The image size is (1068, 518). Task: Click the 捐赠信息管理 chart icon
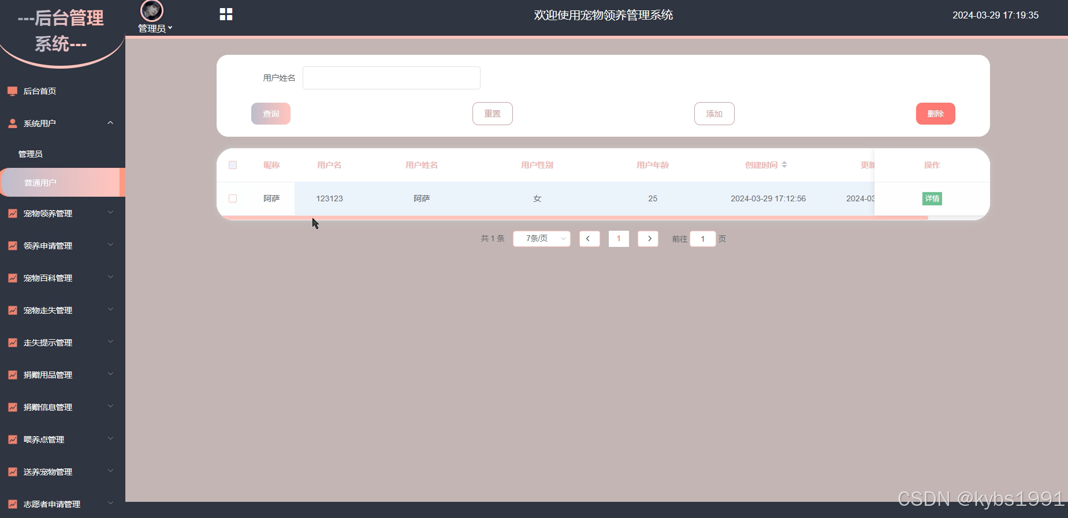[x=12, y=407]
